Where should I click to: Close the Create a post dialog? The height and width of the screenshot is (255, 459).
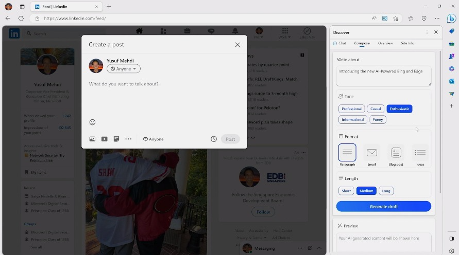click(237, 45)
